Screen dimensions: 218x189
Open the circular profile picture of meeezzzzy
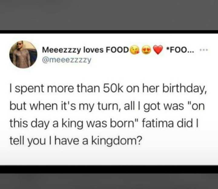tap(23, 54)
